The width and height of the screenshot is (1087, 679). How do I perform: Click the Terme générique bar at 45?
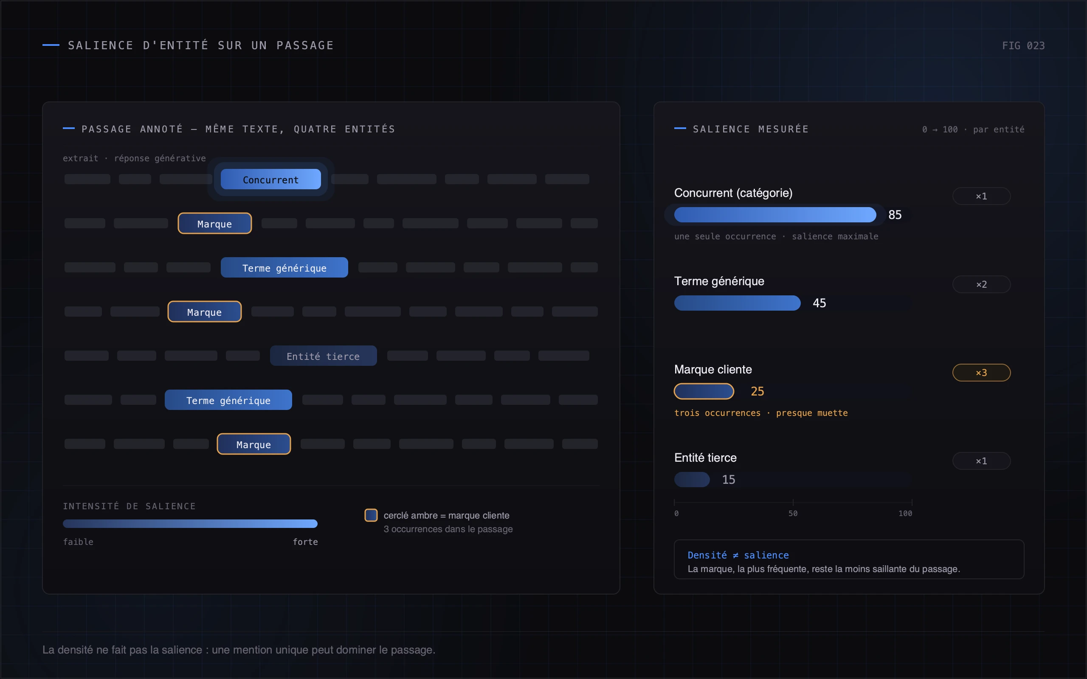coord(737,303)
